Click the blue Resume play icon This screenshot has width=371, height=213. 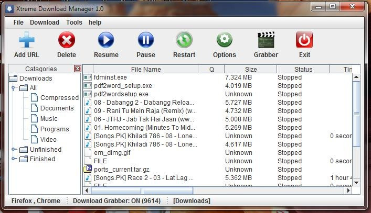click(106, 40)
